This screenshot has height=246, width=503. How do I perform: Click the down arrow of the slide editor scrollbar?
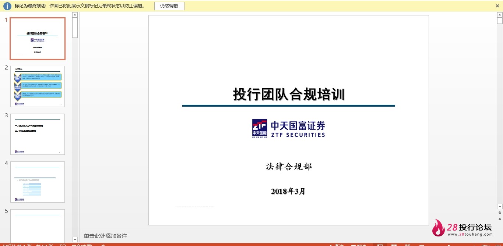[500, 206]
